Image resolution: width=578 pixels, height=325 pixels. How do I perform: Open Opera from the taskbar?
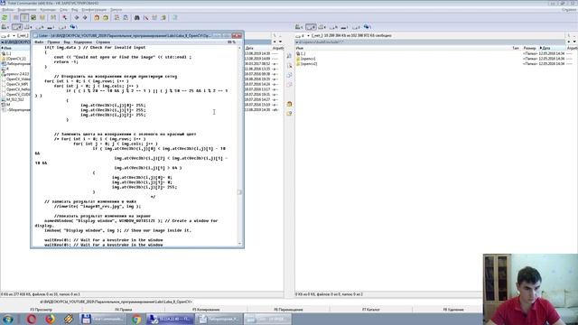pos(32,319)
